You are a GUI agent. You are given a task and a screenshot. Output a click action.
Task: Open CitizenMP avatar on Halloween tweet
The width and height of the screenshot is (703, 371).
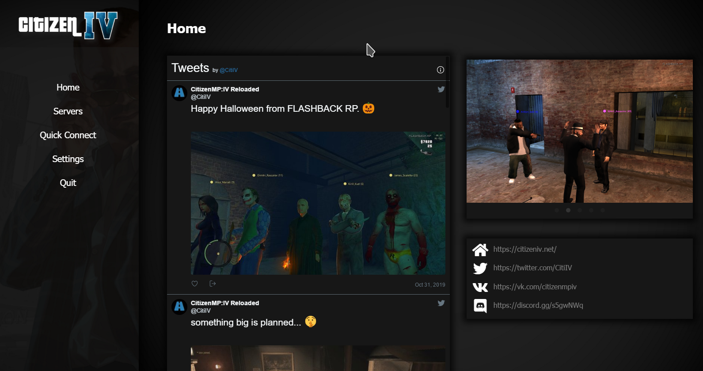(x=179, y=93)
